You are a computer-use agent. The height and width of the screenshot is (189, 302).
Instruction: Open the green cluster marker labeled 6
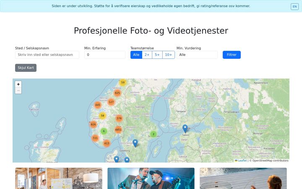[104, 131]
